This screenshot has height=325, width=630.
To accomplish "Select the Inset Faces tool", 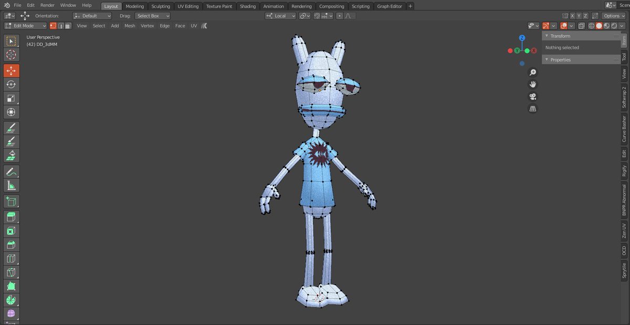I will coord(12,231).
